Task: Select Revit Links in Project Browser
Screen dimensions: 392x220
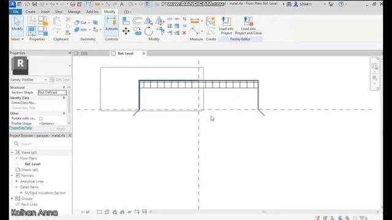Action: click(x=29, y=204)
